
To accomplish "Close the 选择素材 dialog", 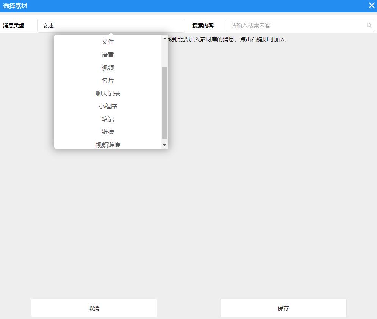I will click(371, 6).
